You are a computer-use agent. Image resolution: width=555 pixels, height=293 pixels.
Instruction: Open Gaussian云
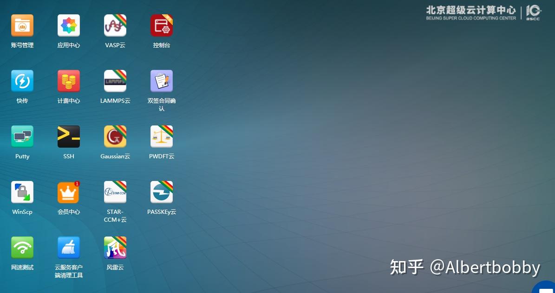[x=115, y=136]
